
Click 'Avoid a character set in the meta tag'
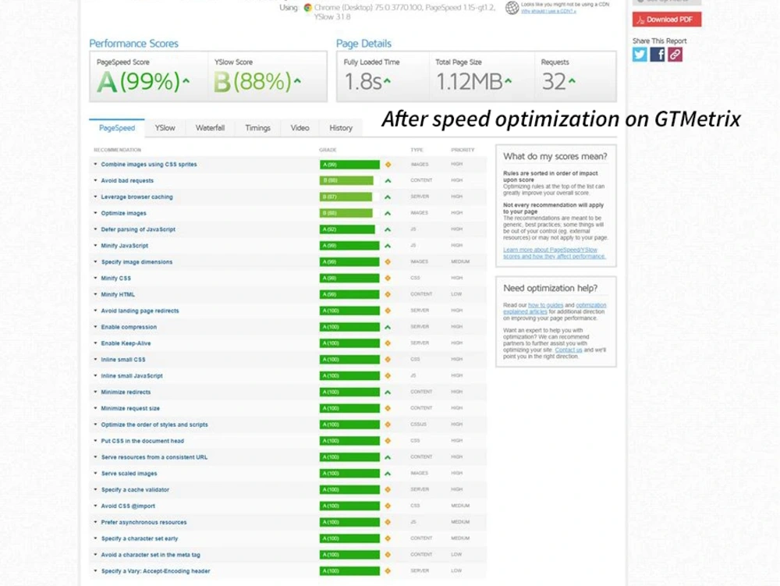(151, 555)
